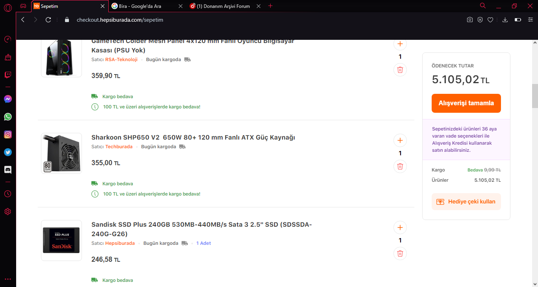Click the 246,58 TL price
The image size is (538, 287).
tap(106, 259)
